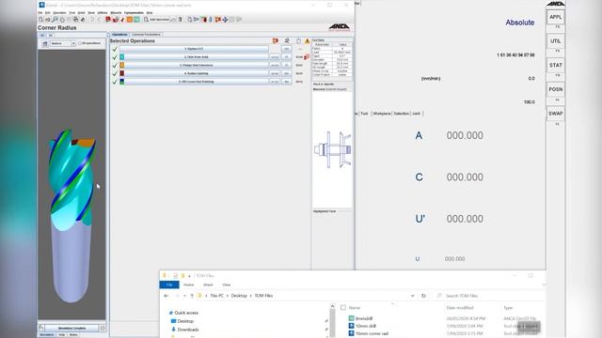Screen dimensions: 602x338
Task: Toggle checkmark for operation 5 corner rad finishing
Action: pos(115,82)
